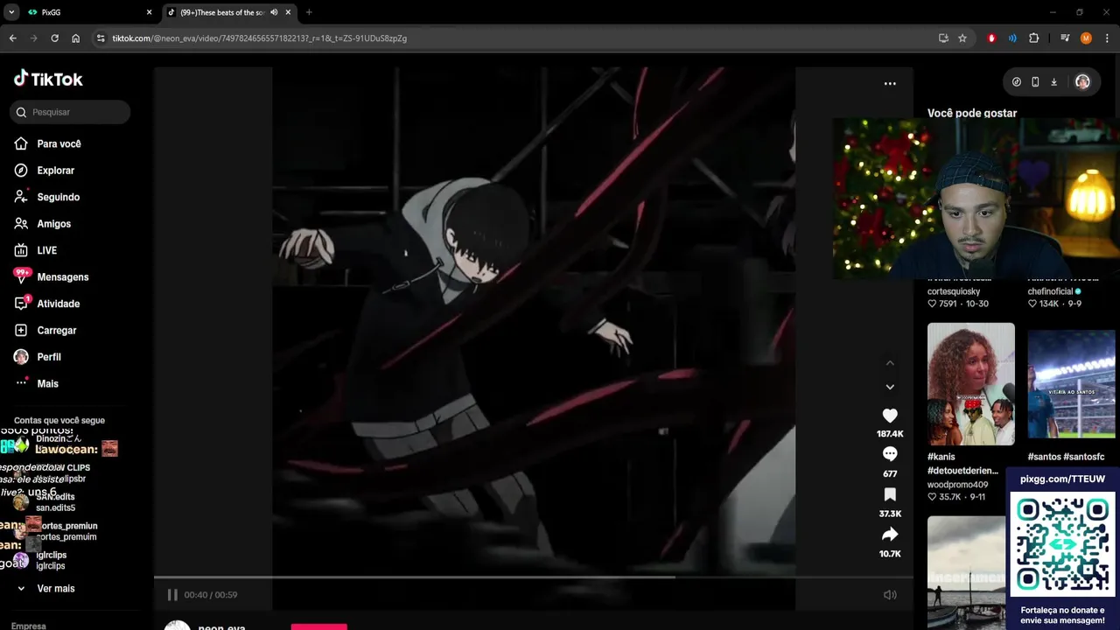Like the video heart icon
The height and width of the screenshot is (630, 1120).
coord(890,416)
